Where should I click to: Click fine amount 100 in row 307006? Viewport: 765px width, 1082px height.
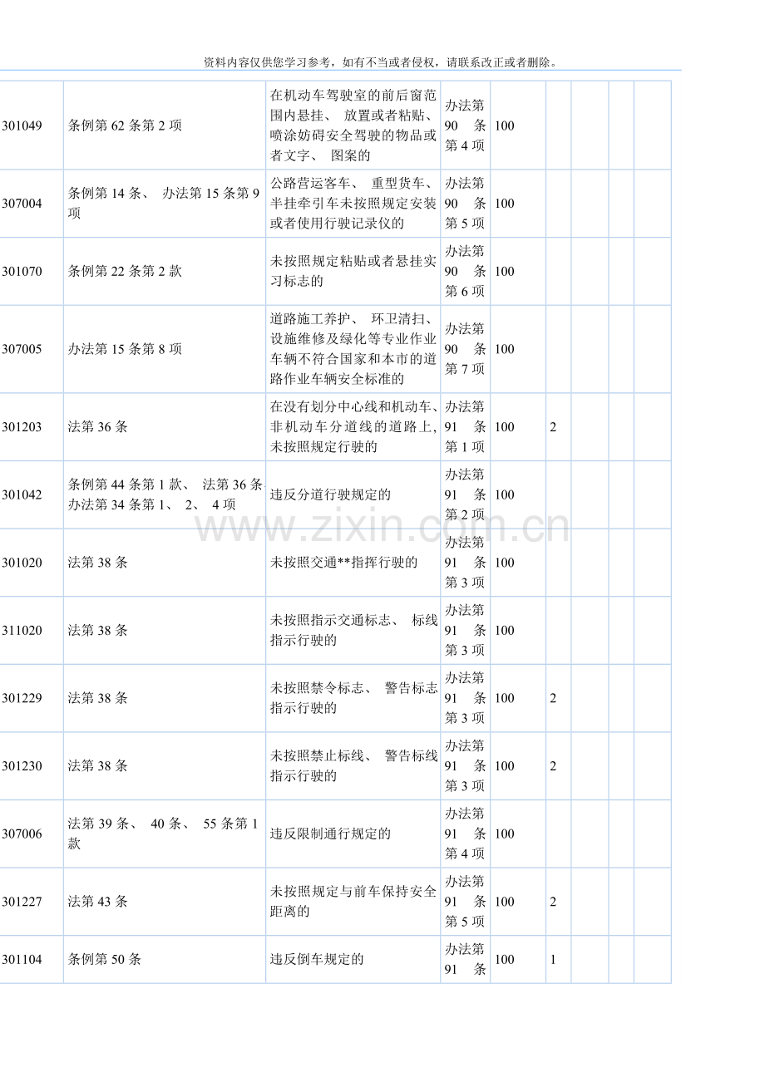coord(505,834)
